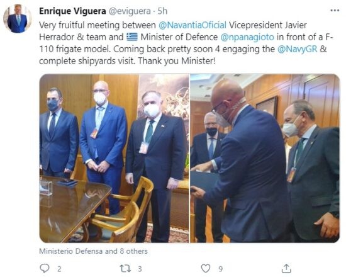
Task: Open the @npanagioto mention link
Action: tap(247, 37)
